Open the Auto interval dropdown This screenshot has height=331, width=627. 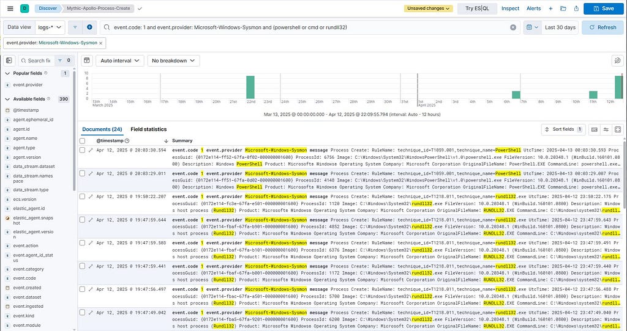pyautogui.click(x=120, y=60)
